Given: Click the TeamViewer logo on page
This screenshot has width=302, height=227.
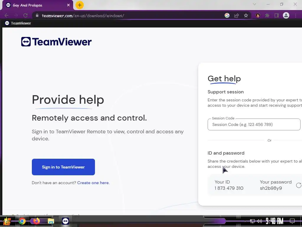Looking at the screenshot, I should 56,42.
